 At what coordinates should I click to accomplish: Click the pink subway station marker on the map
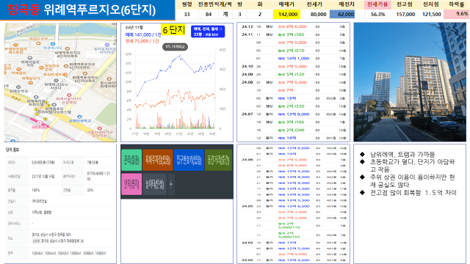tap(39, 122)
